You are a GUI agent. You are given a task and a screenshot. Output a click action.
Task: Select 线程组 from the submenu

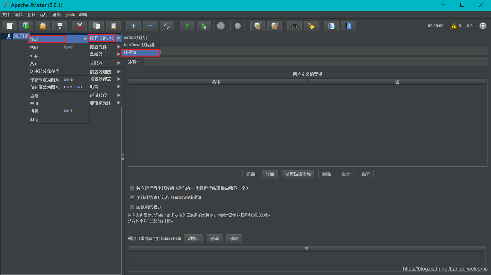point(140,52)
